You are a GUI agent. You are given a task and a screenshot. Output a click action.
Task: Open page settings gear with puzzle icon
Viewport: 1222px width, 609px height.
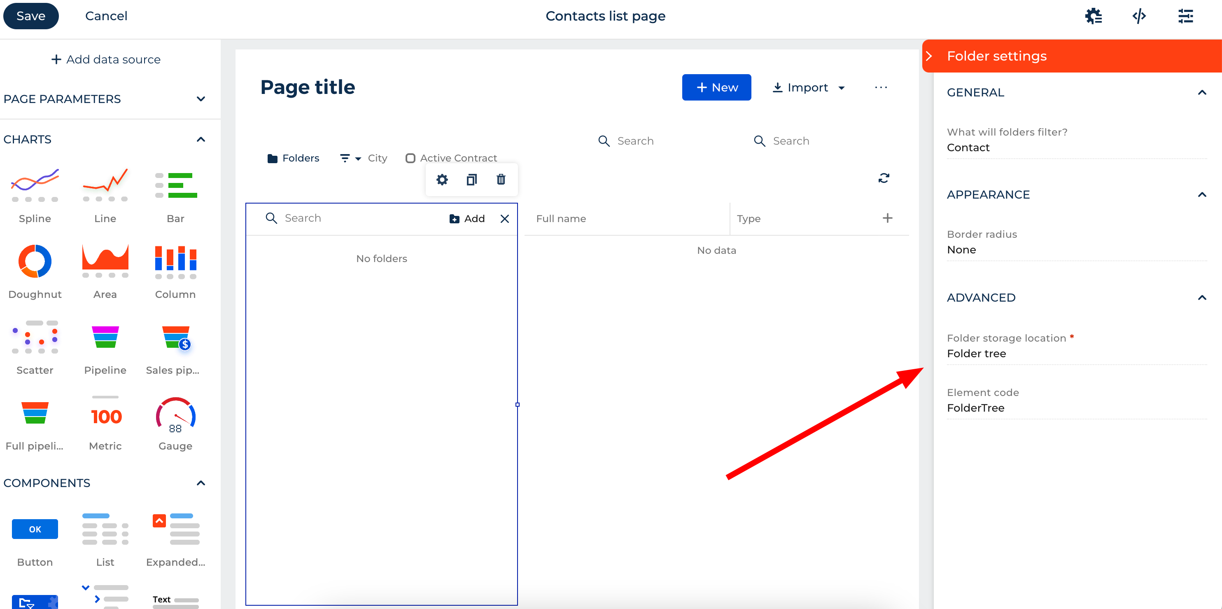1093,16
